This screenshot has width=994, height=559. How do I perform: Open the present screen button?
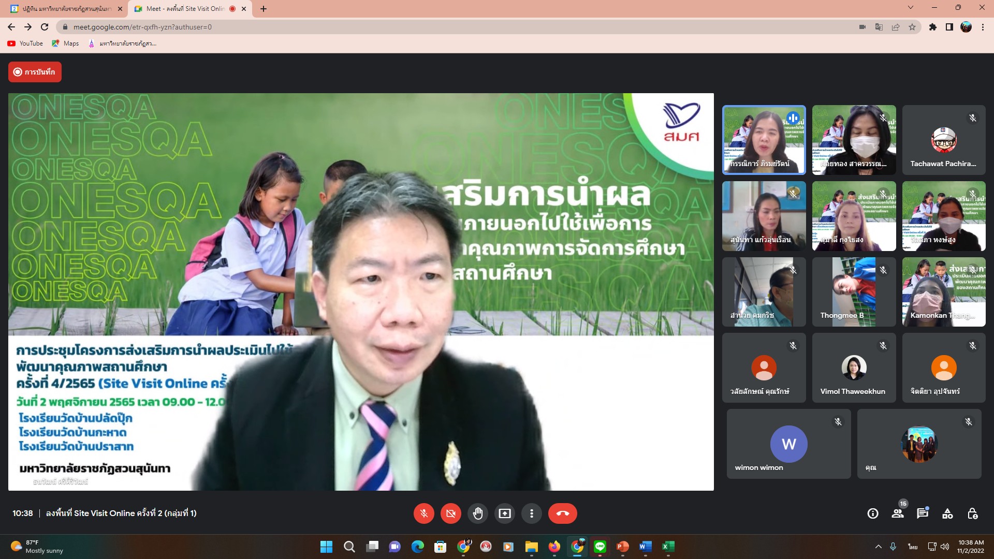[504, 513]
